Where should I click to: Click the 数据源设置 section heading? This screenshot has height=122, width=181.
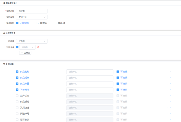tap(11, 33)
